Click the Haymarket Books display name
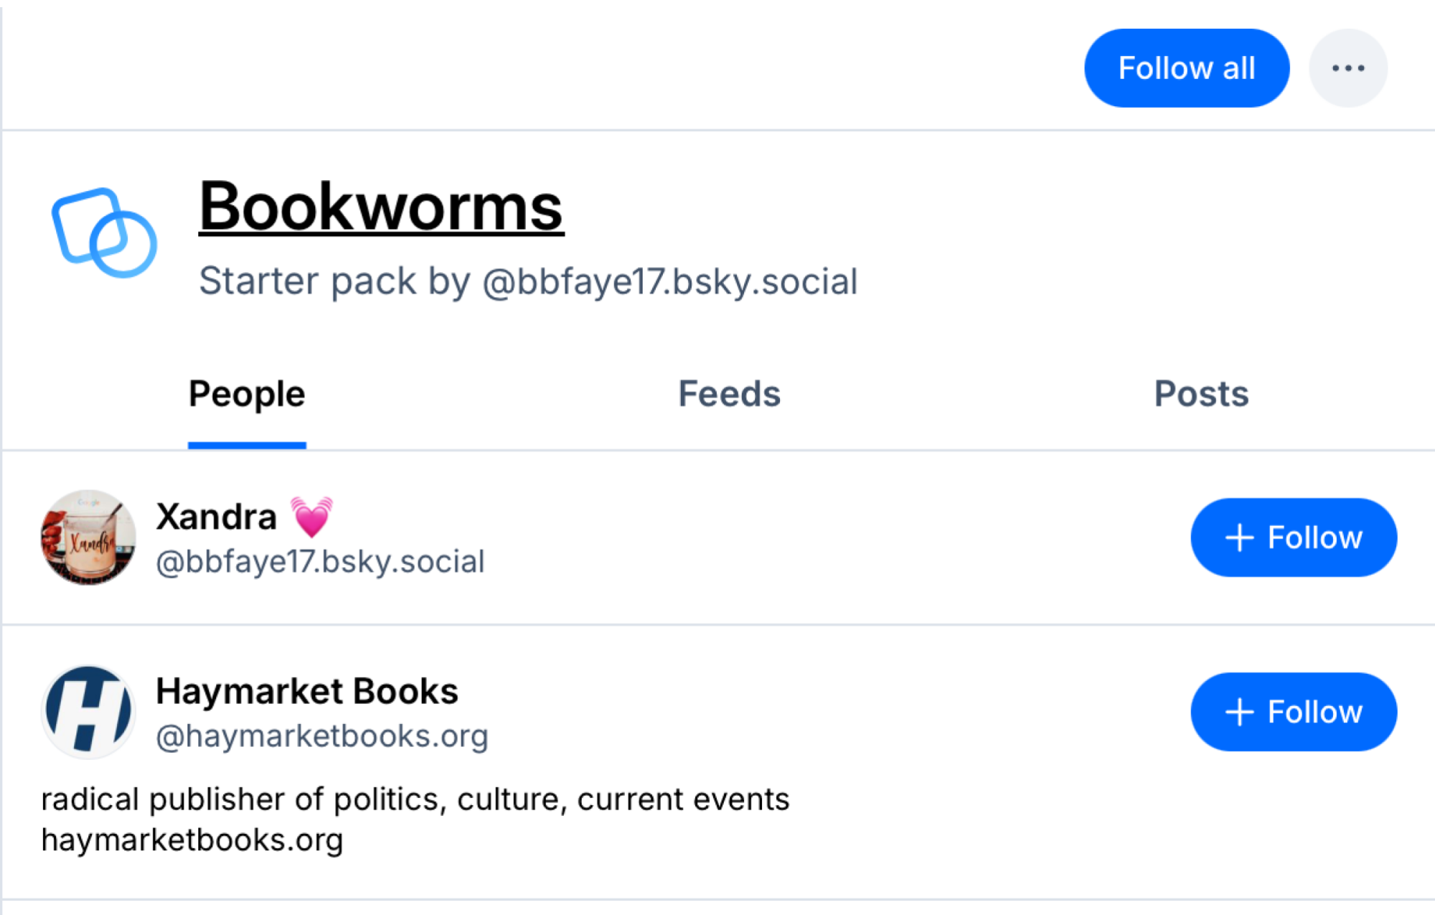The image size is (1435, 915). (x=308, y=691)
